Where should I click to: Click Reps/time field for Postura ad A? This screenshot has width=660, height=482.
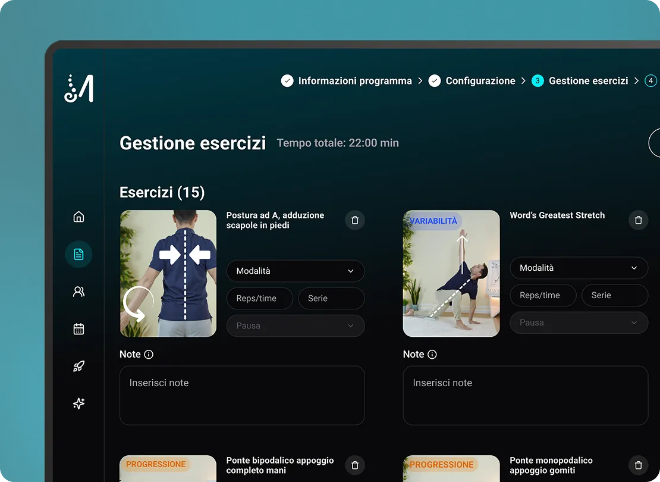pos(260,298)
